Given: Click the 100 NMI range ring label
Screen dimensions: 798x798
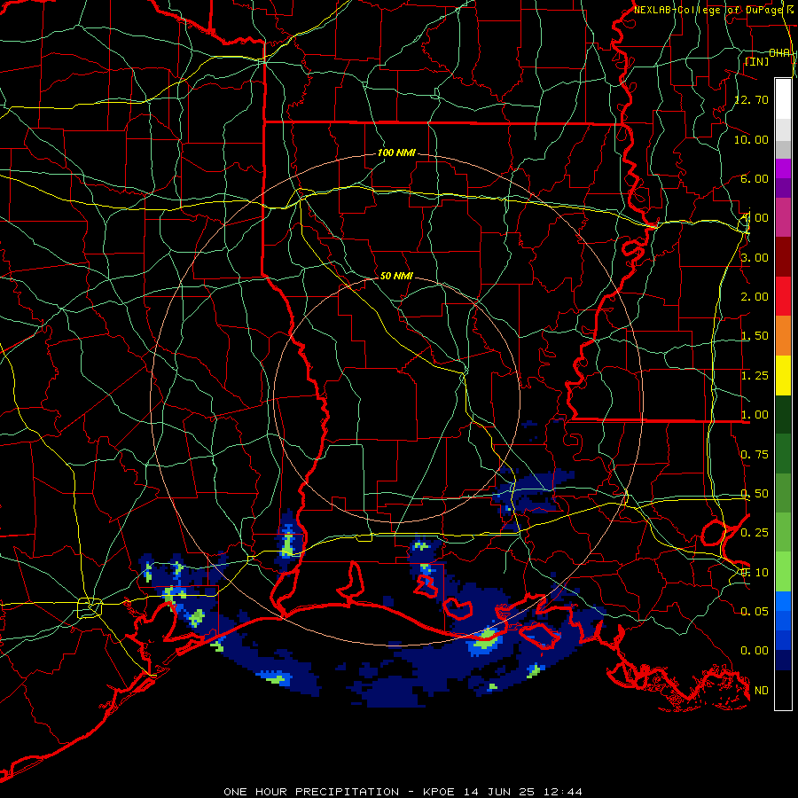Looking at the screenshot, I should [396, 153].
